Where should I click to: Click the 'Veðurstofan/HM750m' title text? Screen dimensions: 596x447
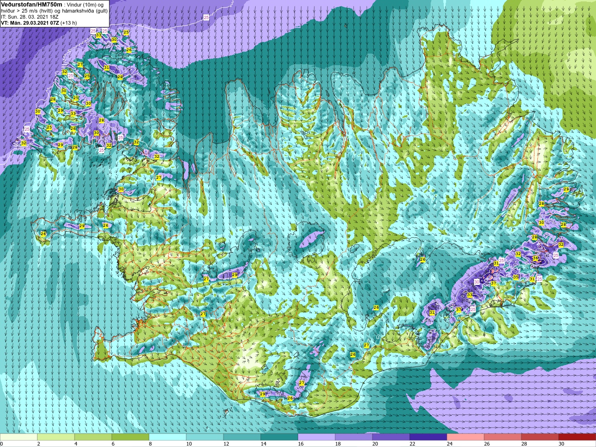click(32, 4)
